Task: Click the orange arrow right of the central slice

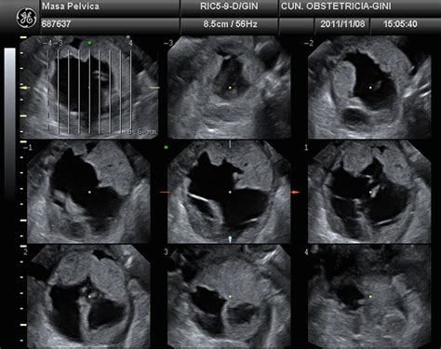Action: click(x=295, y=193)
